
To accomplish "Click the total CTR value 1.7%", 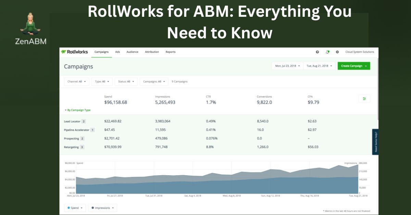I will [211, 102].
